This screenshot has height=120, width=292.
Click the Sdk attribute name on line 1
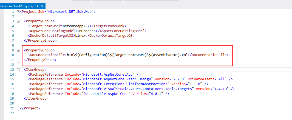tap(41, 11)
